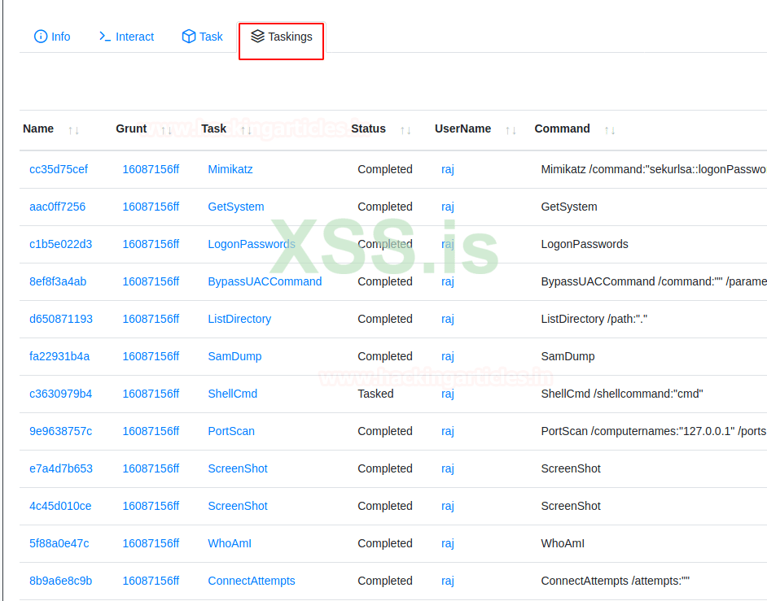Sort table by UserName column arrows
767x601 pixels.
click(511, 130)
